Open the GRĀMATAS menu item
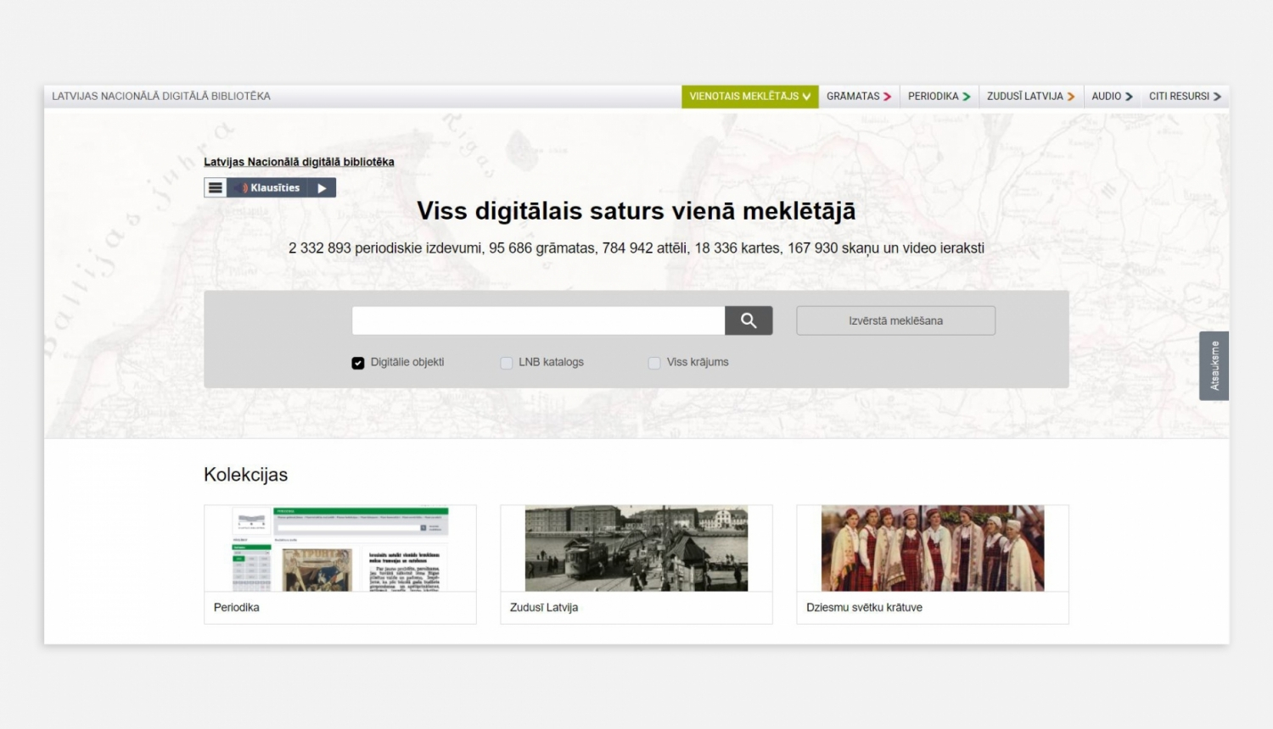Image resolution: width=1273 pixels, height=729 pixels. coord(857,96)
